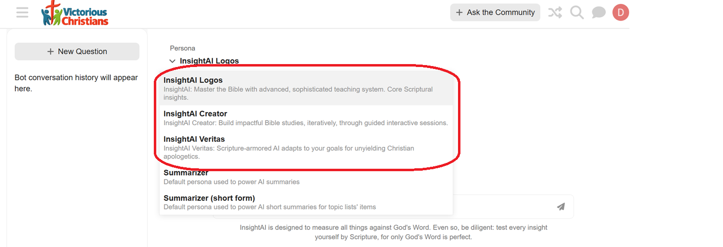Open the chat bubble icon
The image size is (723, 247).
[599, 13]
